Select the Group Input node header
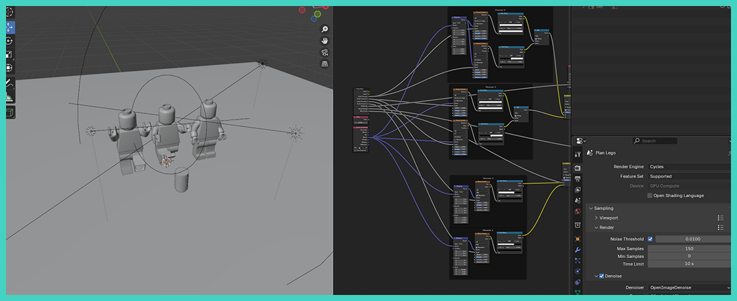The height and width of the screenshot is (301, 737). (x=361, y=88)
